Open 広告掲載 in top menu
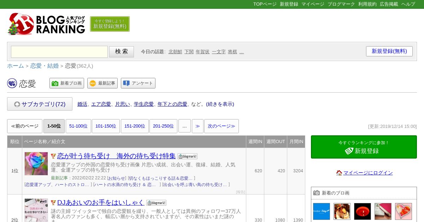Screen dimensions: 424x222 389,4
